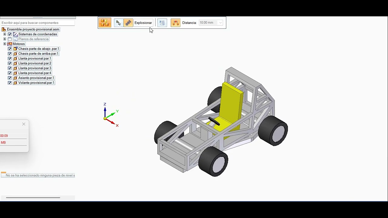Screen dimensions: 388x218
Task: Select Llanta provisonal.par:4 in tree
Action: pyautogui.click(x=35, y=73)
